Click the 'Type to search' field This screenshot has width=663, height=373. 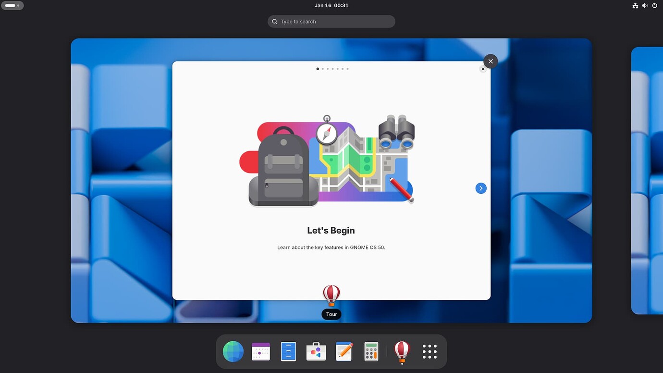pyautogui.click(x=331, y=22)
